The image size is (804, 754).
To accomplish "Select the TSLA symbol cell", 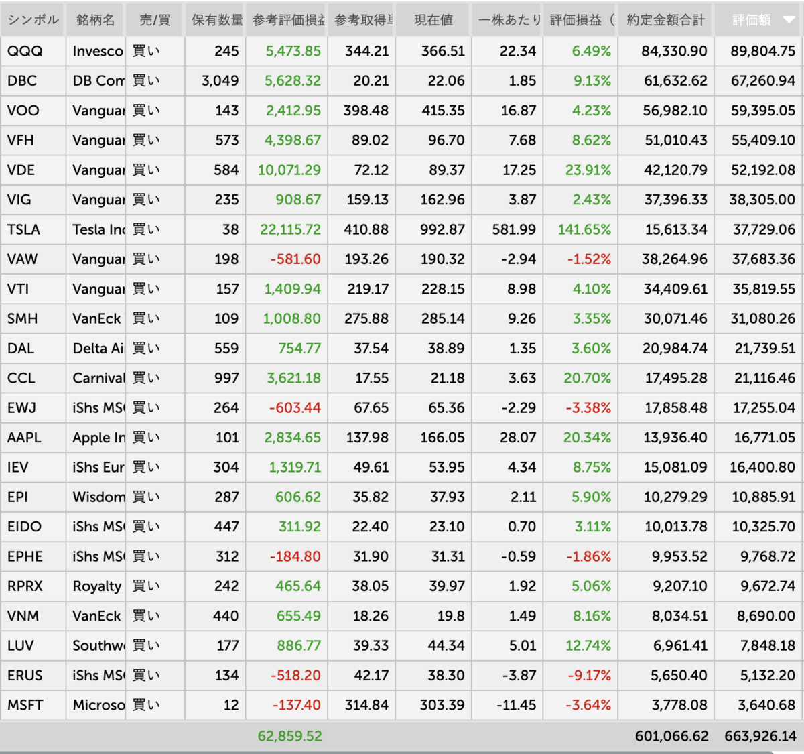I will (33, 229).
